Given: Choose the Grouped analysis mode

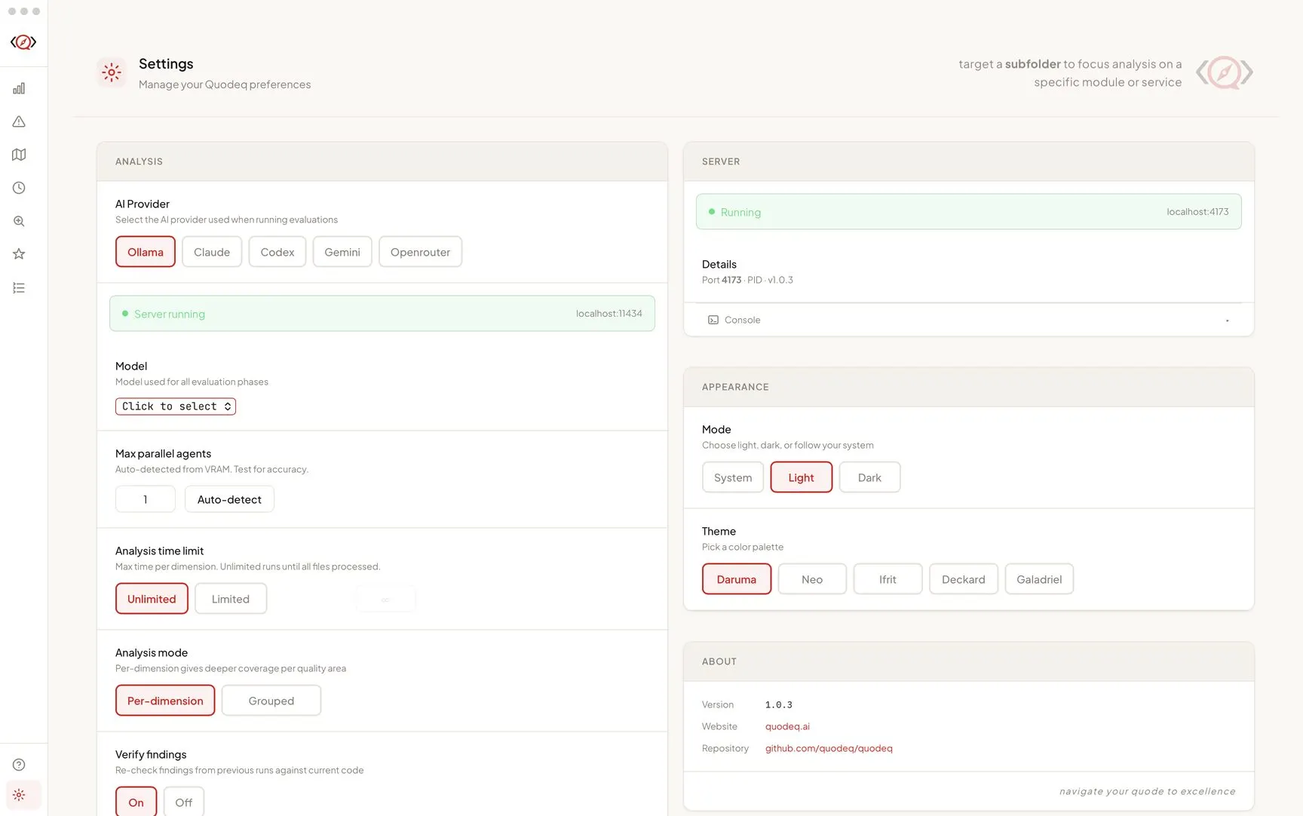Looking at the screenshot, I should (271, 701).
